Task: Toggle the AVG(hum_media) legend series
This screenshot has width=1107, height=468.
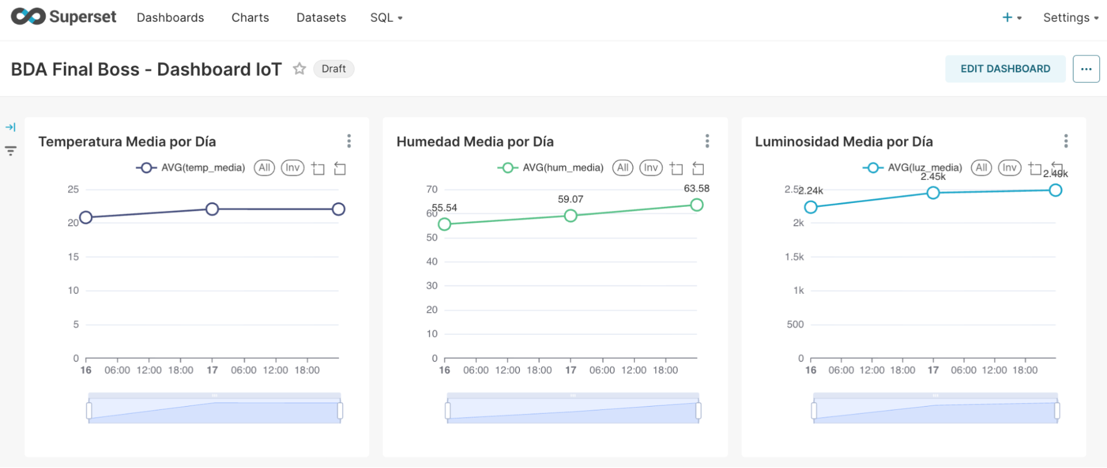Action: pos(550,168)
